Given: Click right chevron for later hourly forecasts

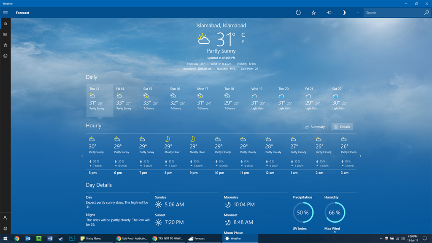Looking at the screenshot, I should coord(360,156).
